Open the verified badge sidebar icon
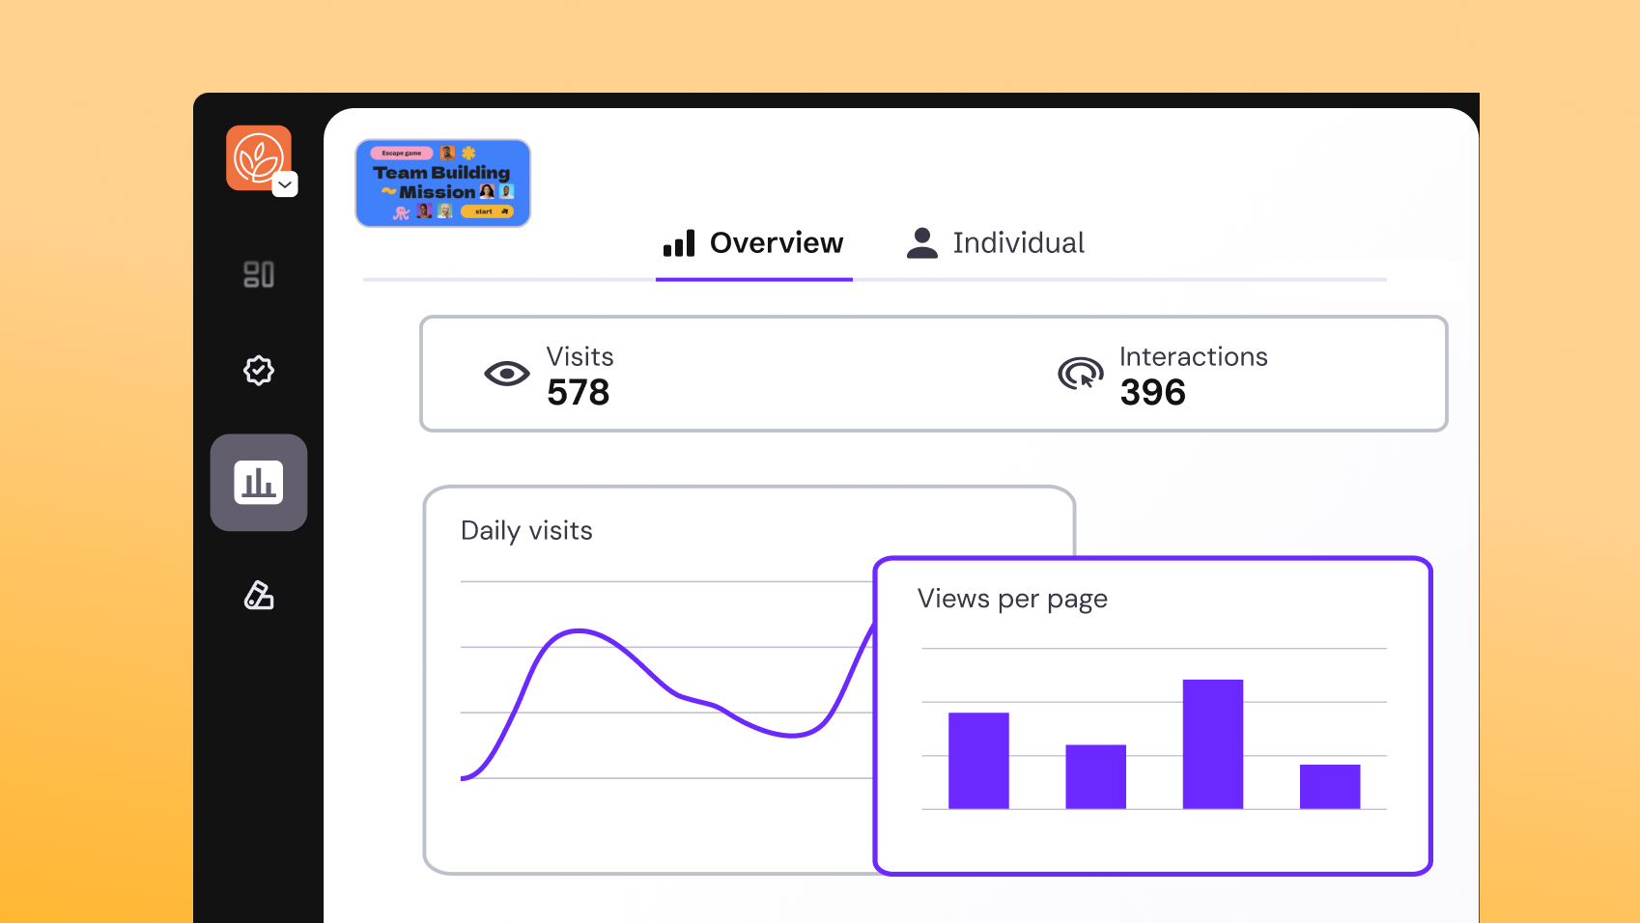 (x=259, y=370)
